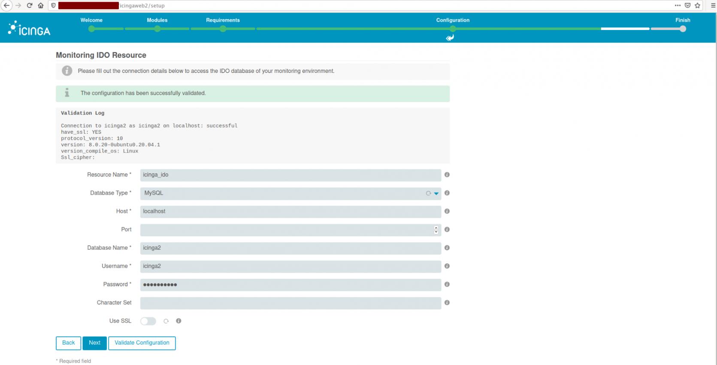Viewport: 717px width, 365px height.
Task: Click browser back arrow button
Action: [7, 6]
